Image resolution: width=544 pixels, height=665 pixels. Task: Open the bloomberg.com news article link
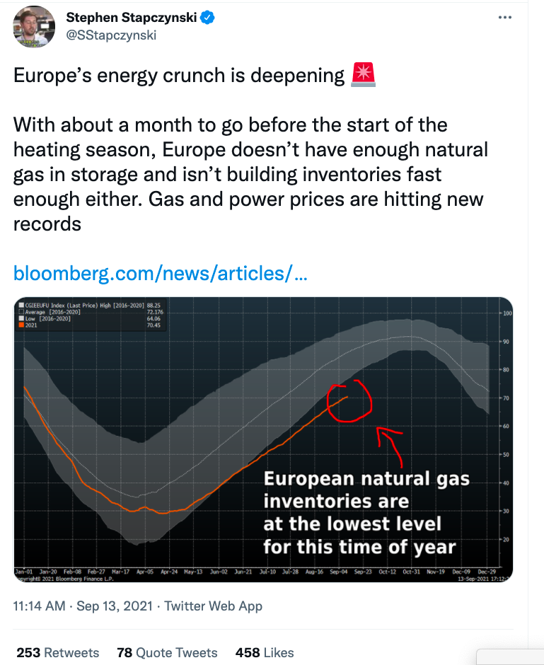160,272
